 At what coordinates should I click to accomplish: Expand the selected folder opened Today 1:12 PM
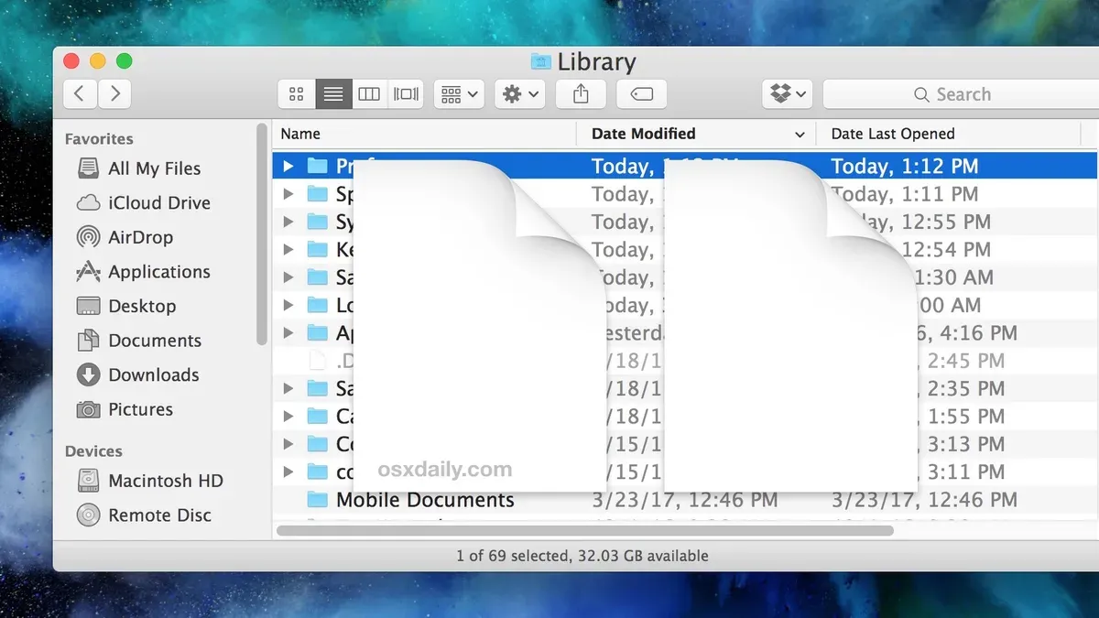(x=288, y=167)
